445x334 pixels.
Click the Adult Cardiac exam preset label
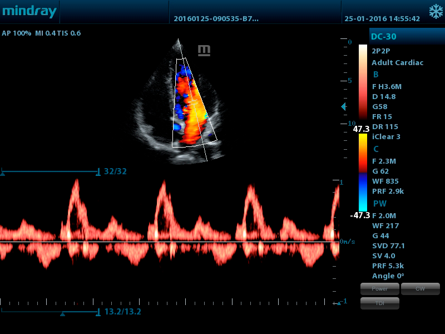coord(397,63)
